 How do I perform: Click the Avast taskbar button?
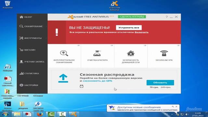(74, 114)
